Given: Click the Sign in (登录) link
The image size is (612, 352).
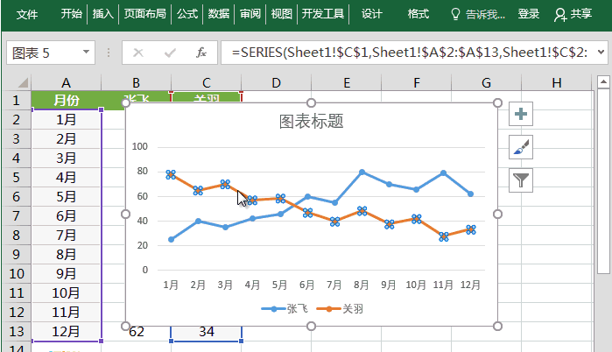Looking at the screenshot, I should point(529,14).
